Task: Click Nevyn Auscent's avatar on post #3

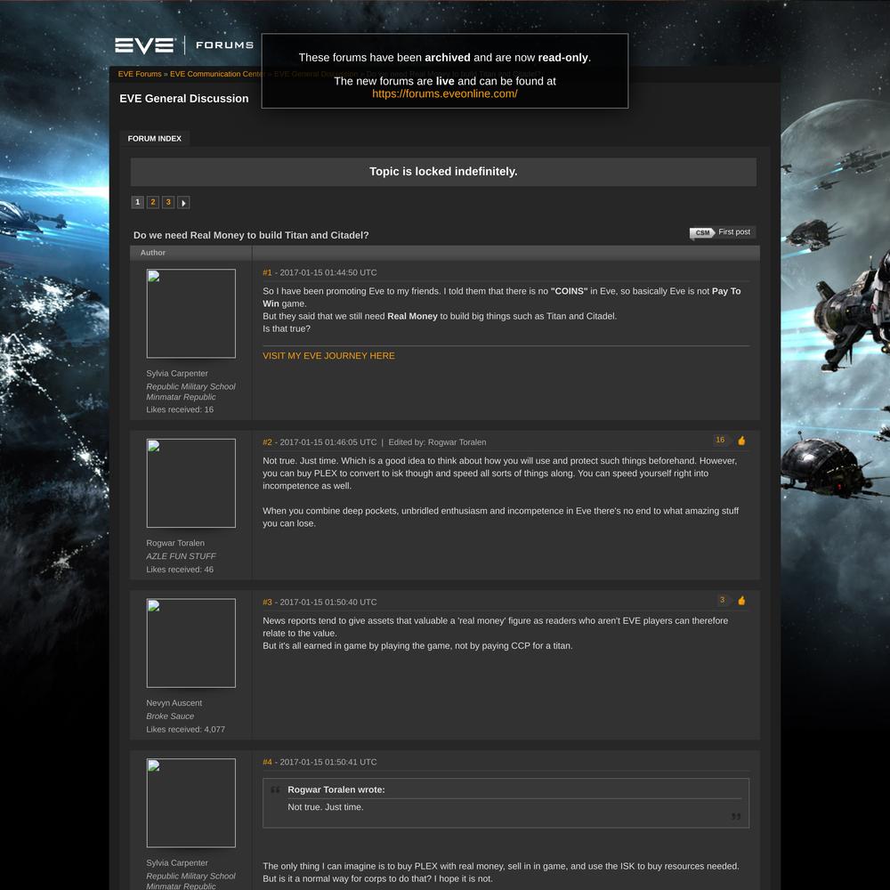Action: 191,643
